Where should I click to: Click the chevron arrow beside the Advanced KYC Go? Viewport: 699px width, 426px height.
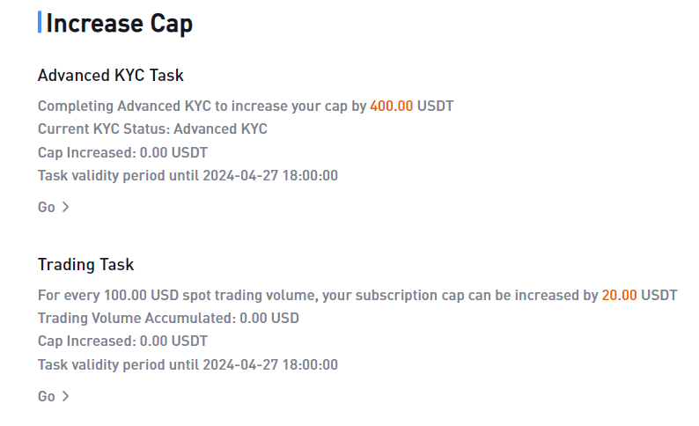[x=65, y=207]
